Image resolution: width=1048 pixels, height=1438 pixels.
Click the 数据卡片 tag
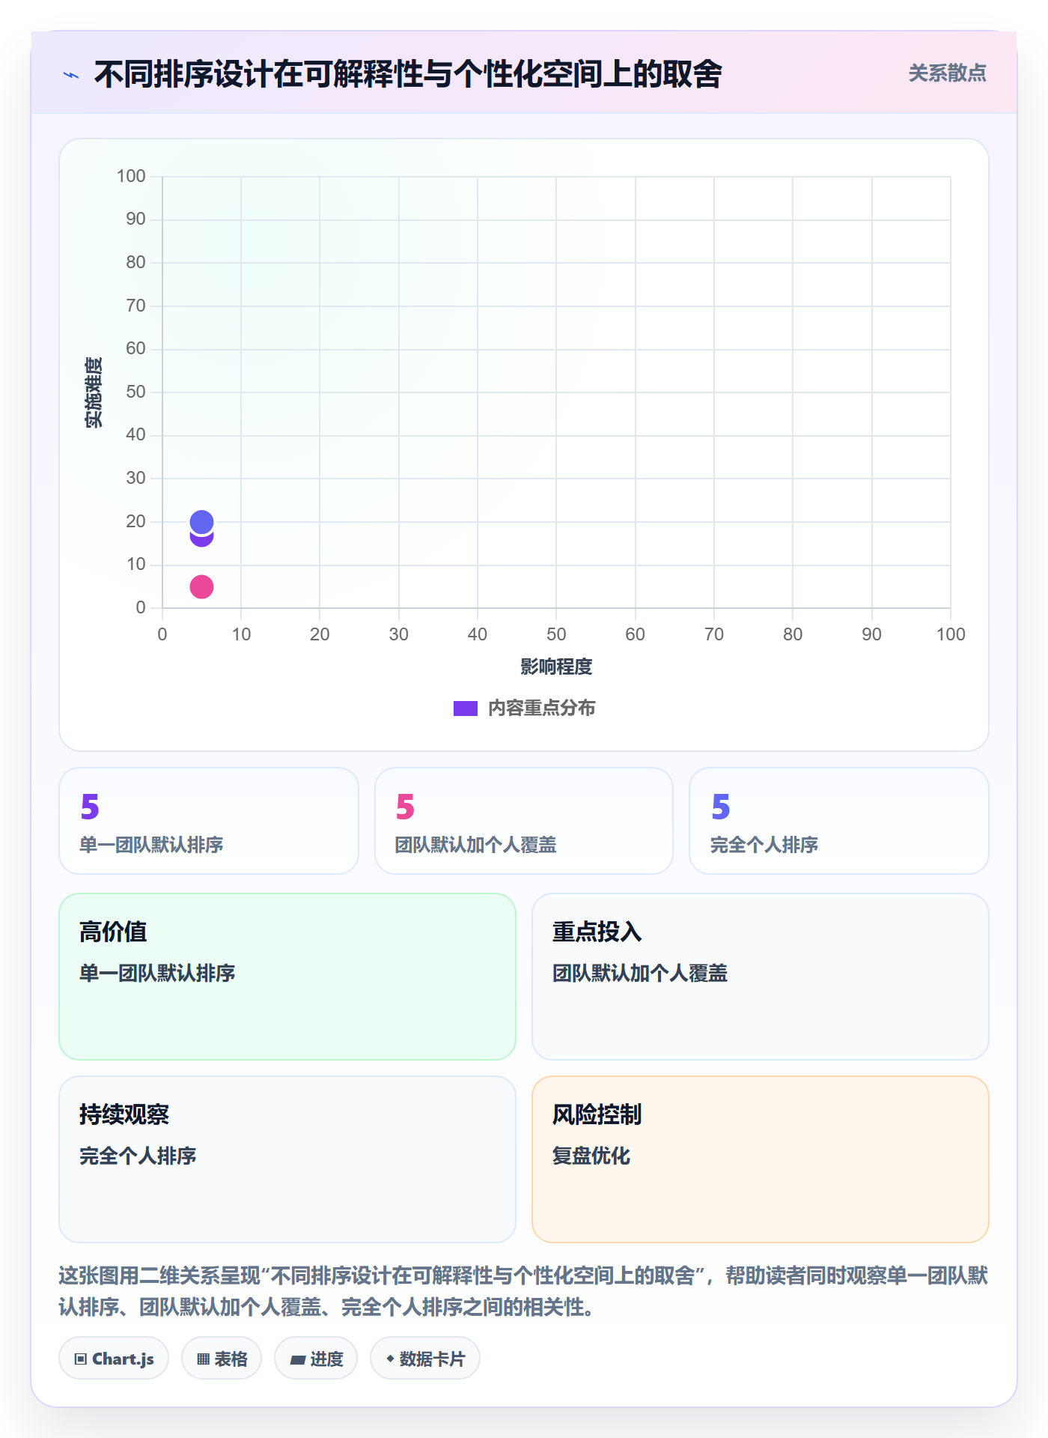pos(425,1359)
